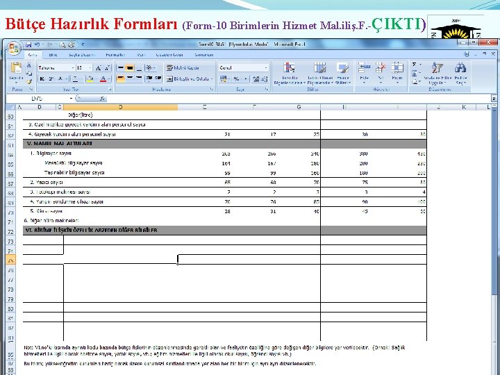Select column header G
The width and height of the screenshot is (500, 375).
[299, 107]
